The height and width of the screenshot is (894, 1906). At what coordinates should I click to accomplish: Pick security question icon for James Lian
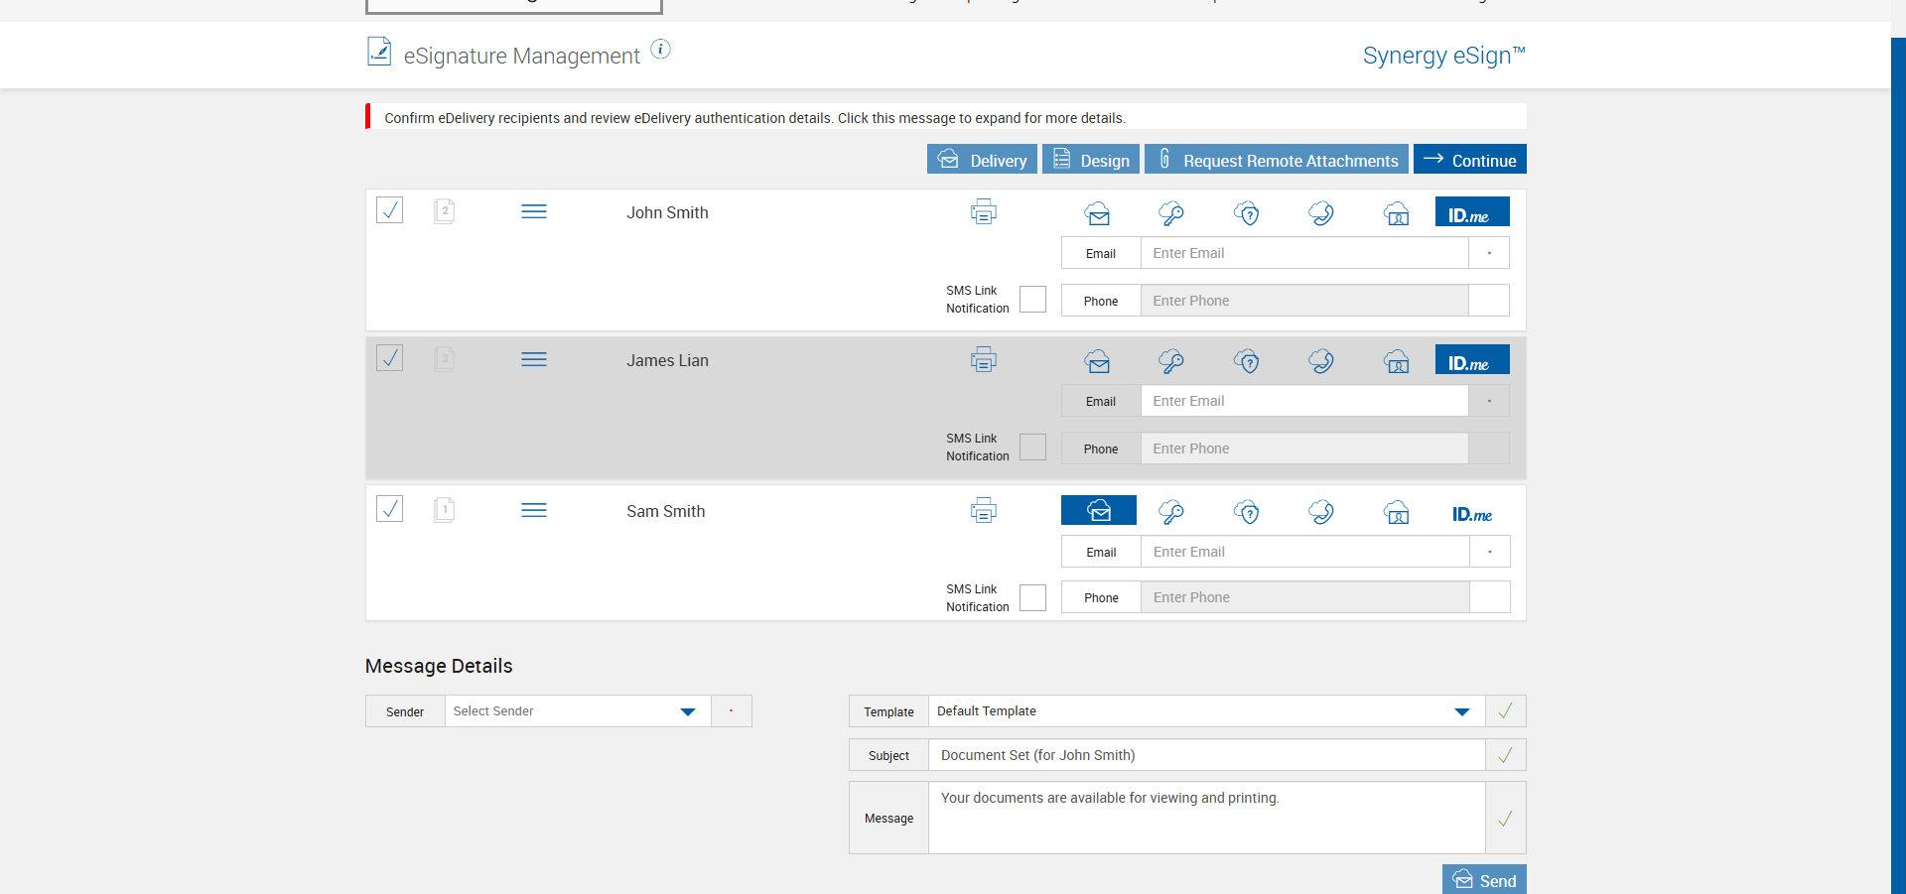(x=1247, y=362)
